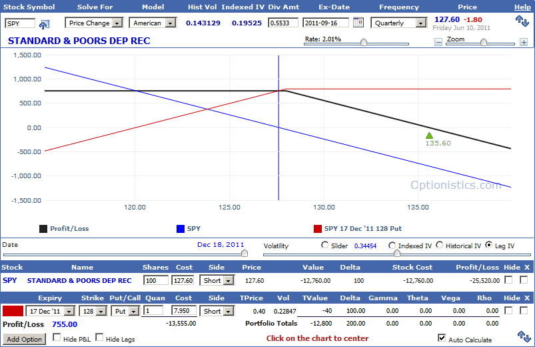Click the red SPY 17 Dec '11 128 Put legend square
This screenshot has width=535, height=347.
click(x=318, y=229)
